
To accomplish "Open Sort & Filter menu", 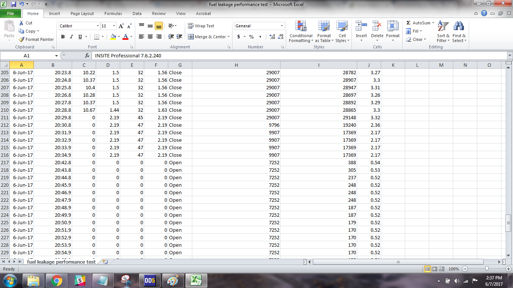I will (443, 32).
